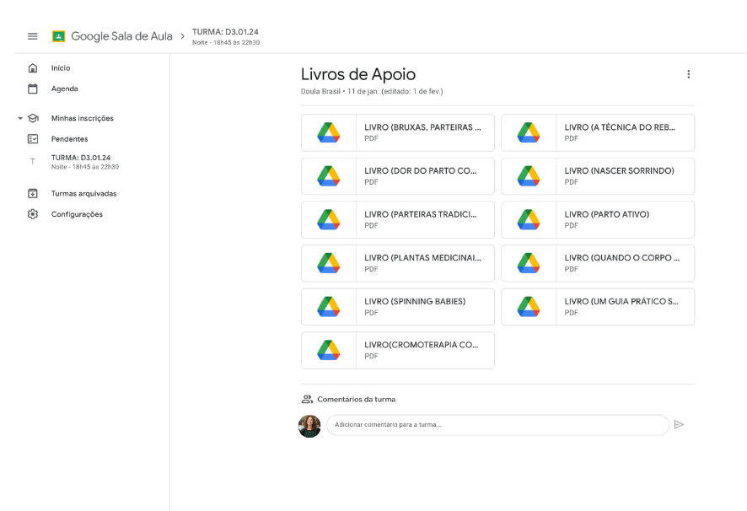Click the Pendentes to-do icon

point(33,139)
